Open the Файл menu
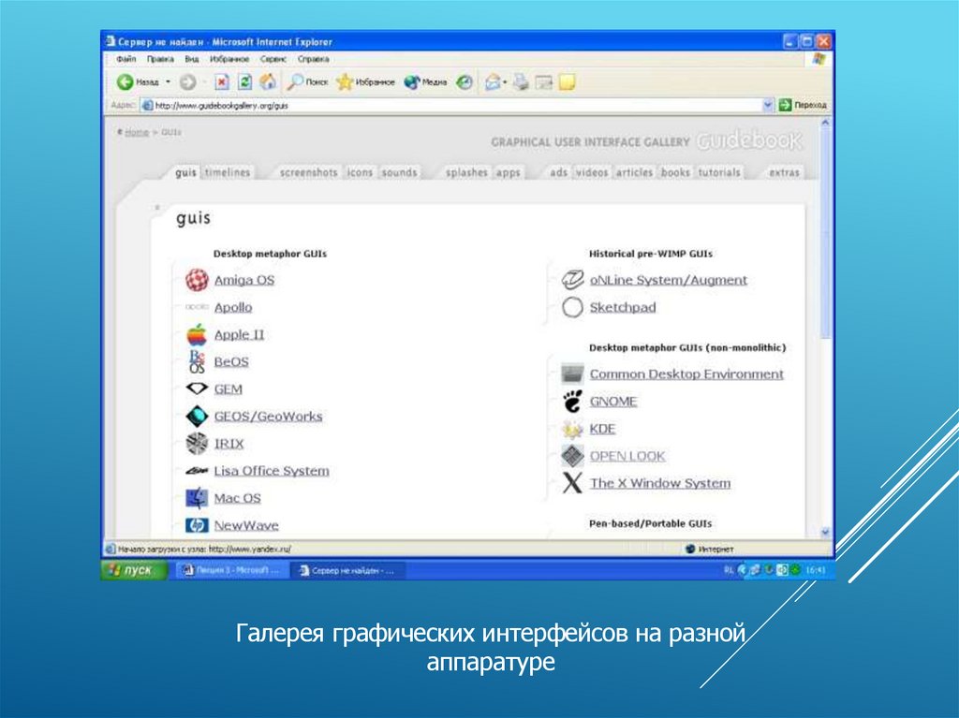This screenshot has height=718, width=959. click(x=126, y=59)
